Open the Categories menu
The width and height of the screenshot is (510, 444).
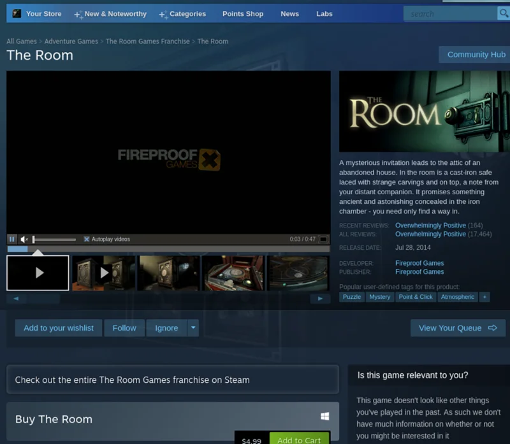tap(182, 14)
